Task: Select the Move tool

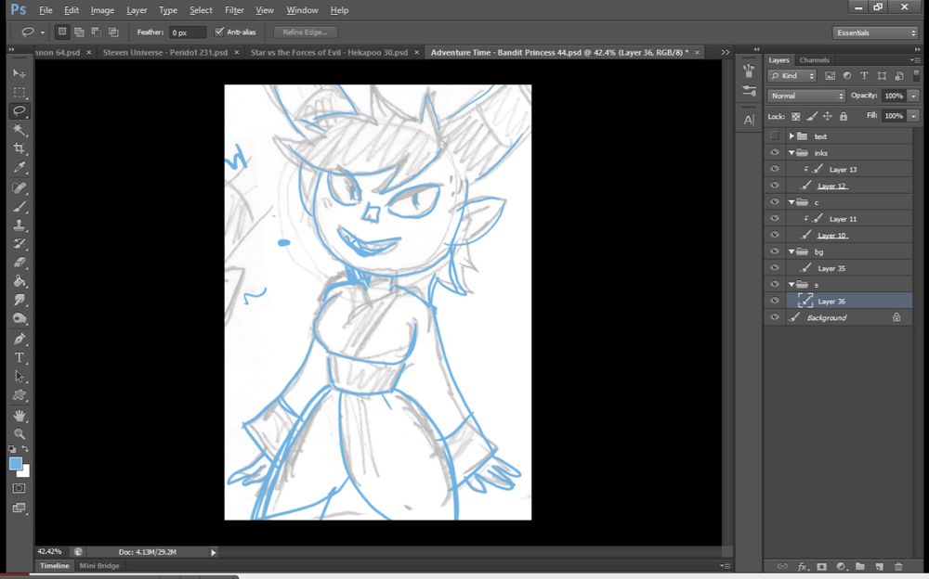Action: (19, 73)
